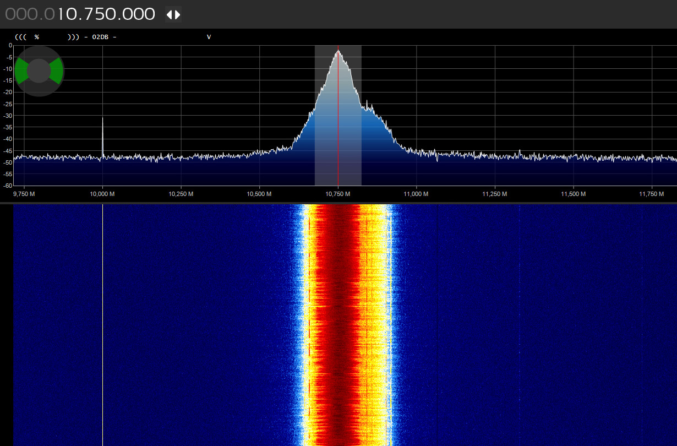
Task: Click the 11,500 M frequency axis label
Action: (573, 194)
